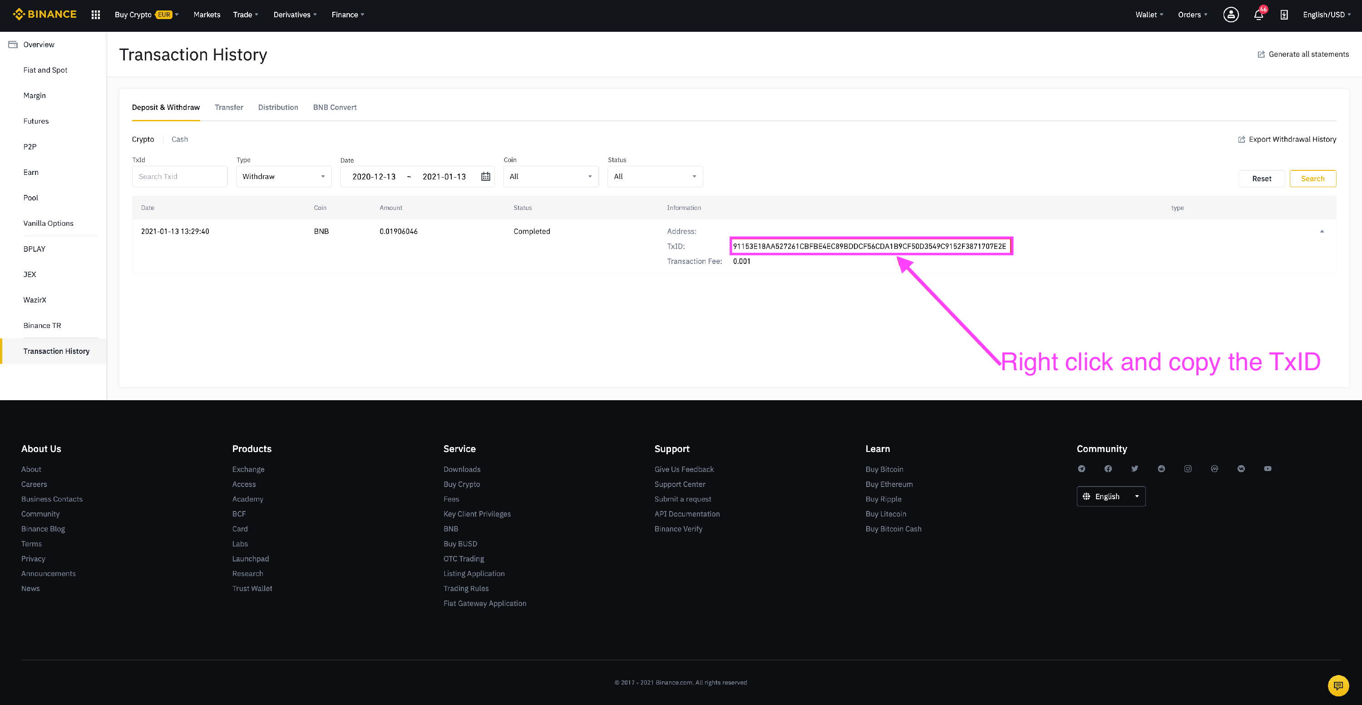Image resolution: width=1362 pixels, height=705 pixels.
Task: Open the notifications bell icon
Action: click(x=1258, y=15)
